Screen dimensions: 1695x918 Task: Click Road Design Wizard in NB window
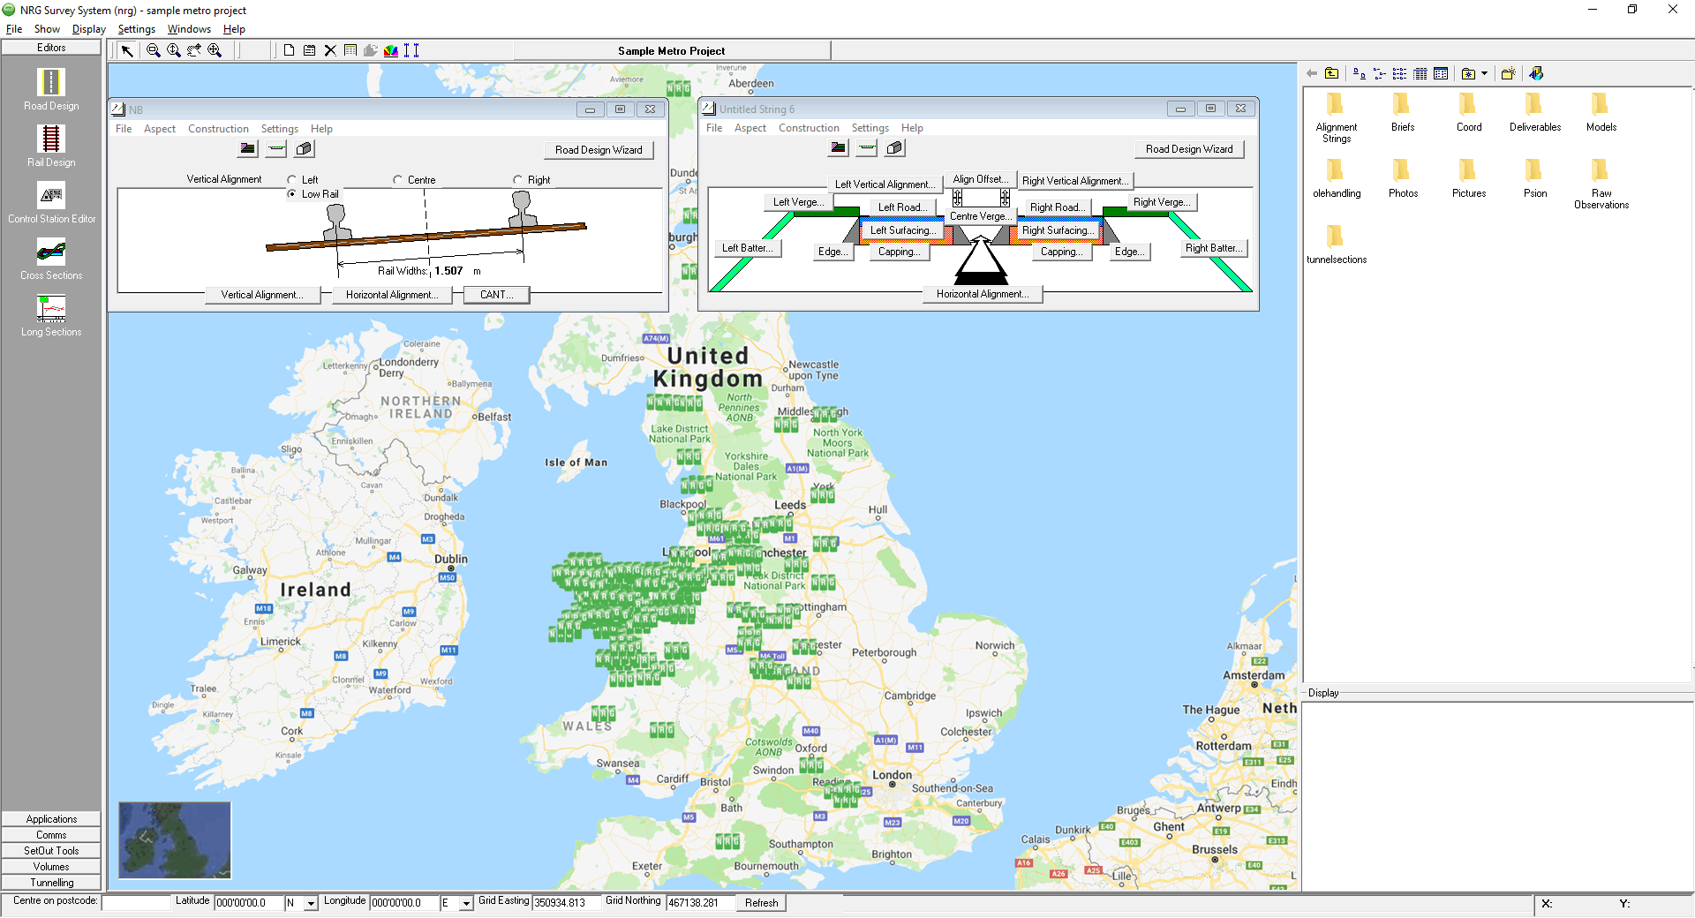pyautogui.click(x=599, y=150)
